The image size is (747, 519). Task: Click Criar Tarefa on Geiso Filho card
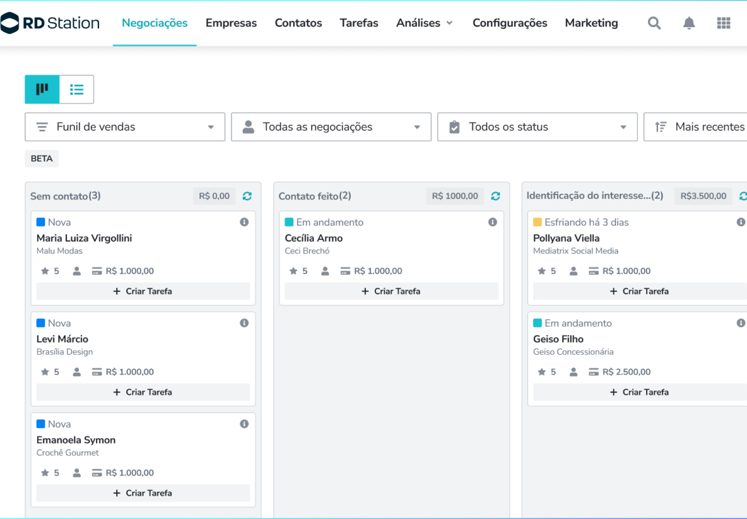640,392
